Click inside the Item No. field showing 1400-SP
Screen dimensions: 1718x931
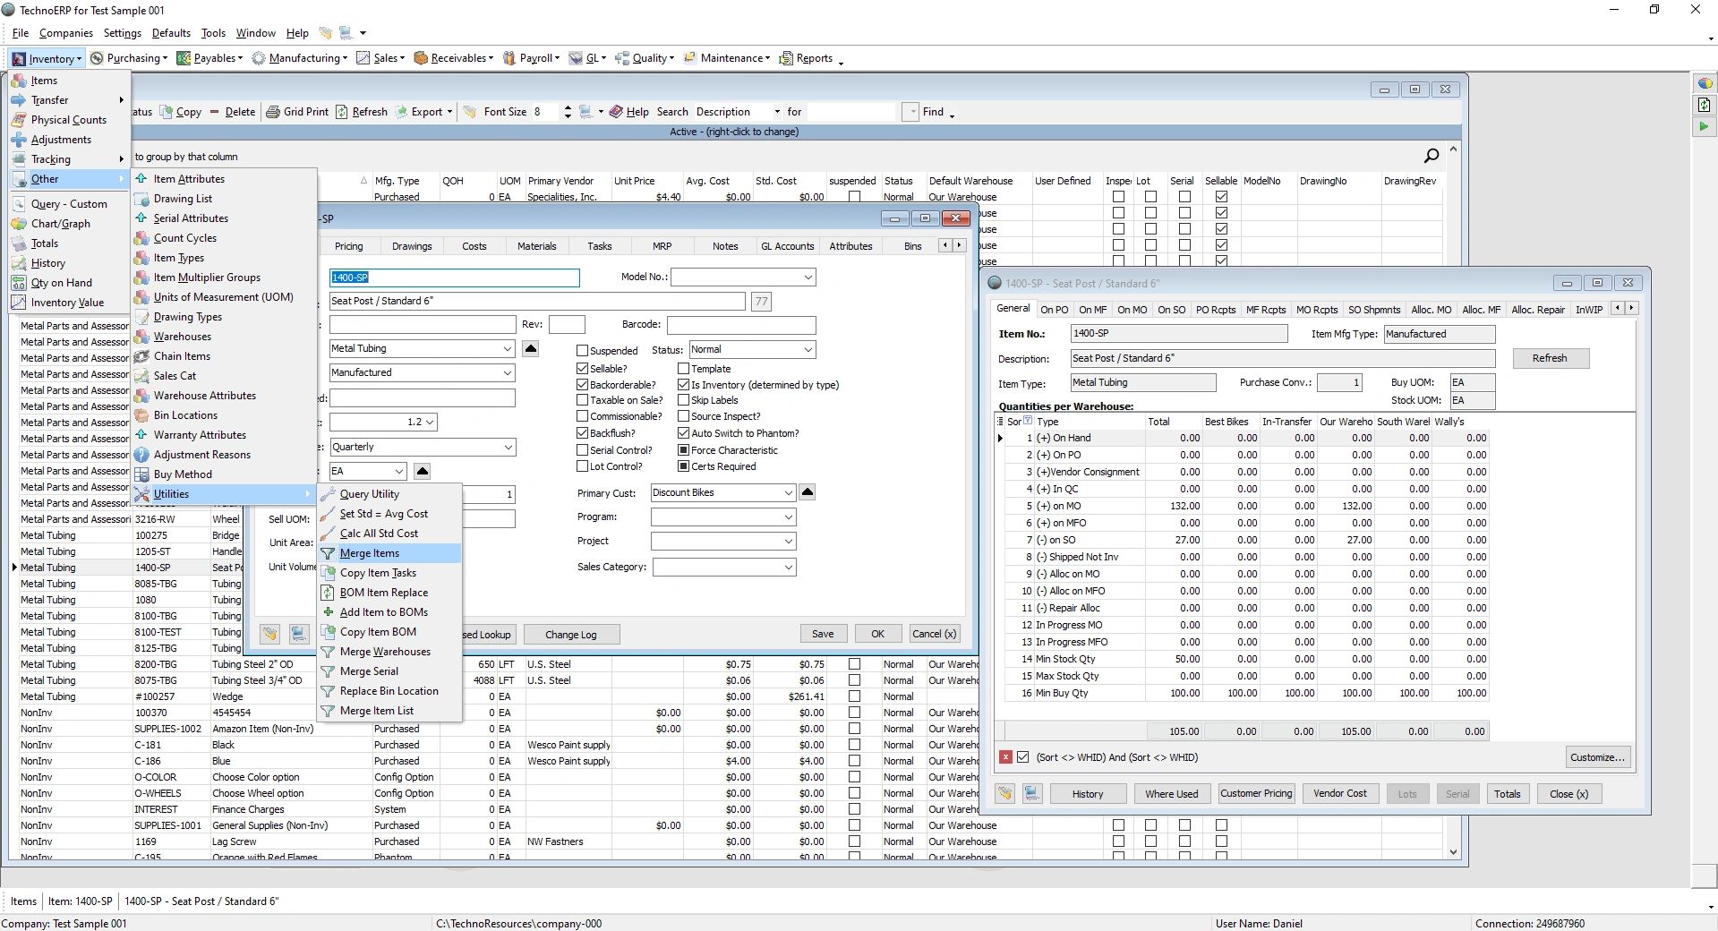[x=1177, y=333]
